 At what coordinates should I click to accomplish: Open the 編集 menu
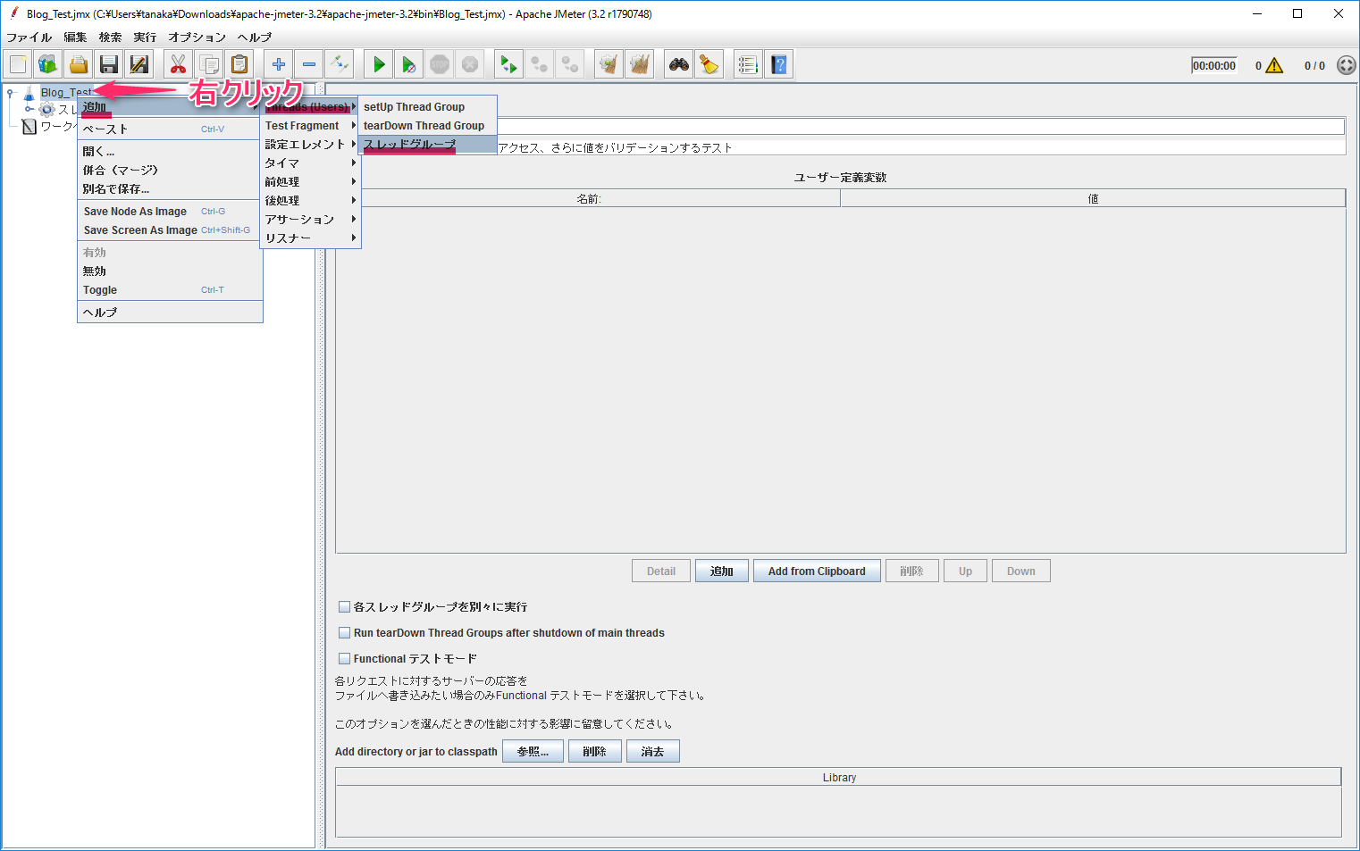coord(75,38)
